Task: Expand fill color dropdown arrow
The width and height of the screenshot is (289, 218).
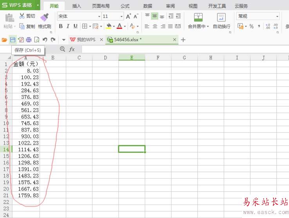Action: (114, 27)
